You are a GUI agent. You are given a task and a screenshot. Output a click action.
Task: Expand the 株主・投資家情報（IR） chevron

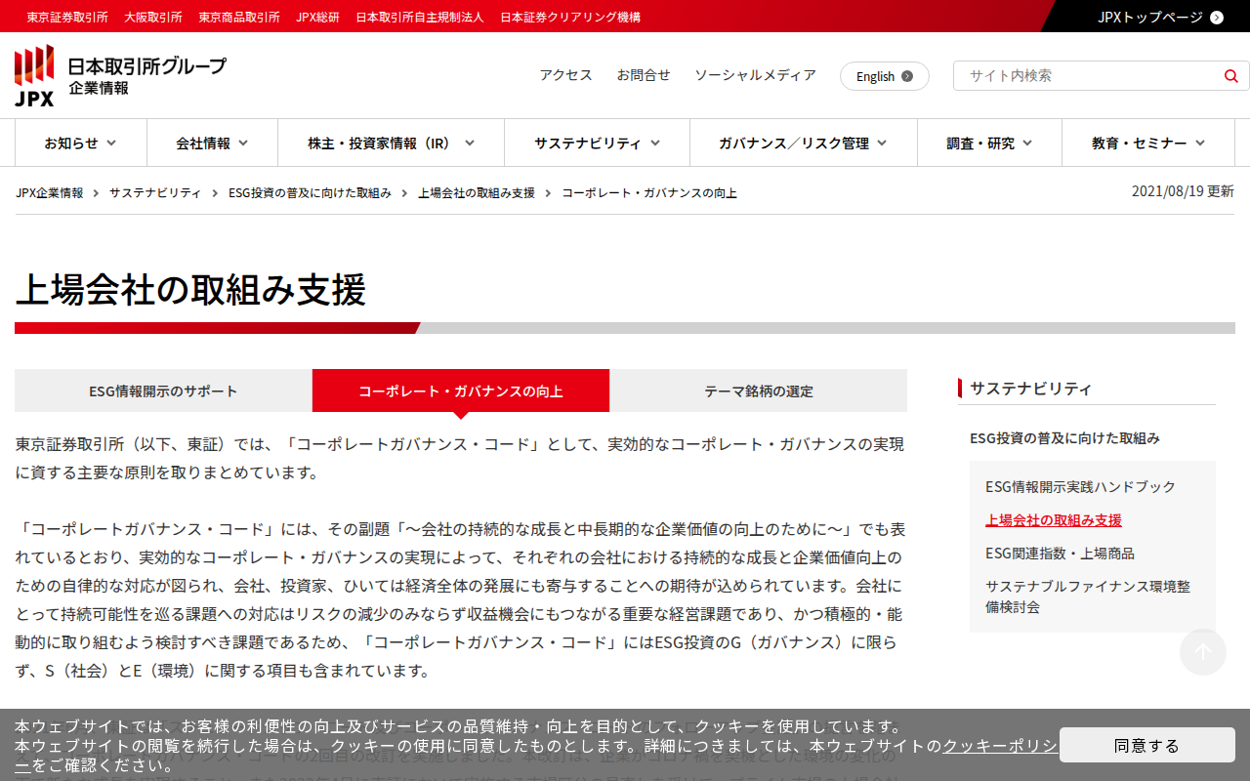click(470, 144)
